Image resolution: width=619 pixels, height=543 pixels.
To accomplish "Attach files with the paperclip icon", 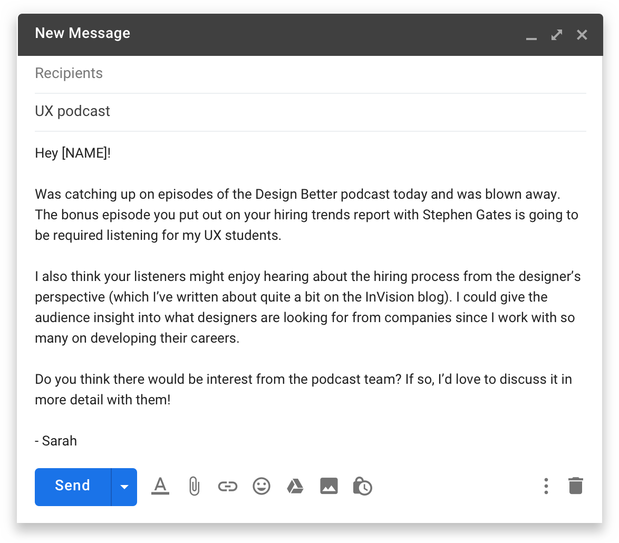I will tap(194, 486).
